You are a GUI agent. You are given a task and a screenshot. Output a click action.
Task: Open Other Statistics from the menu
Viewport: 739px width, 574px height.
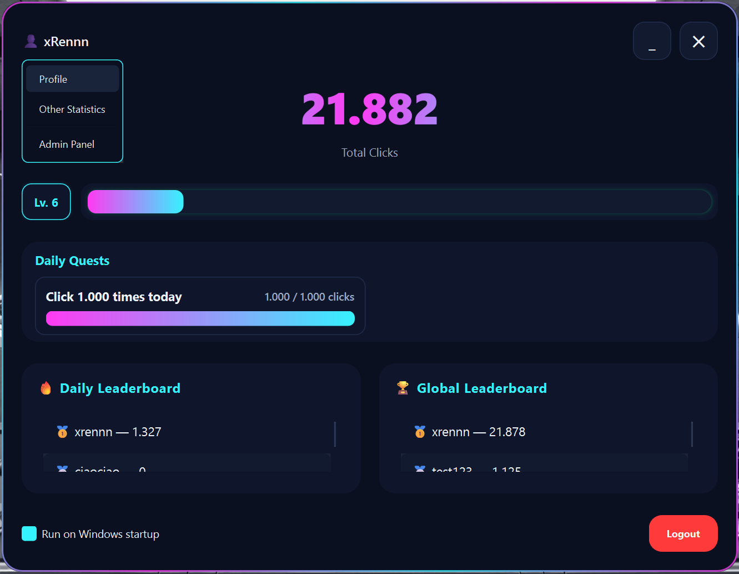click(x=72, y=109)
